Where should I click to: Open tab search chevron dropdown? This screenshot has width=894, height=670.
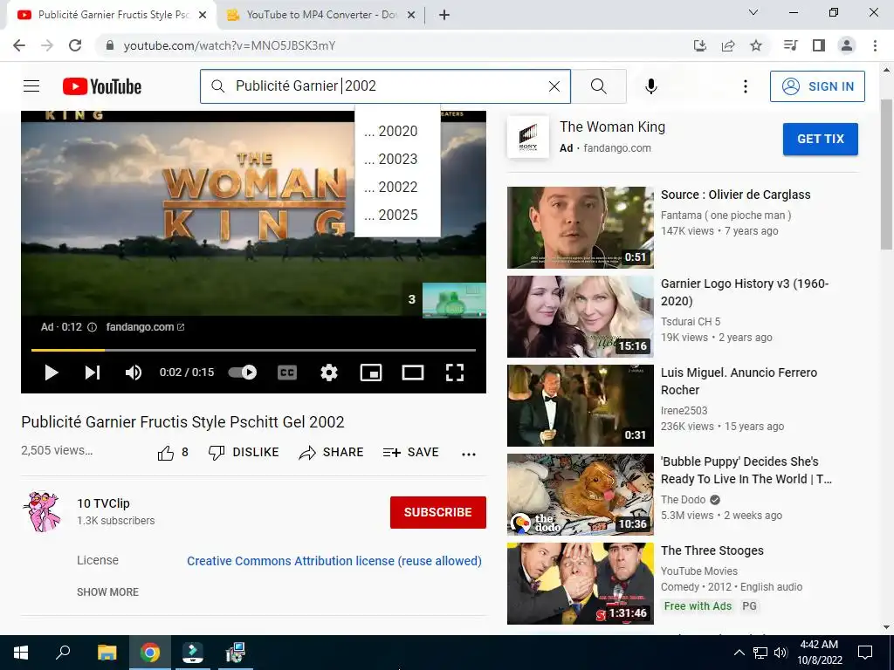pos(753,12)
